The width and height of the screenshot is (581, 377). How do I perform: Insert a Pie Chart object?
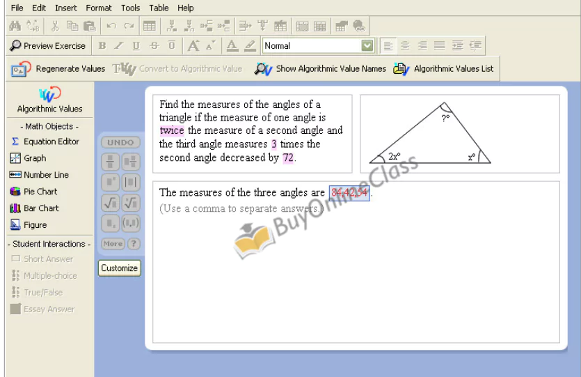click(x=34, y=192)
